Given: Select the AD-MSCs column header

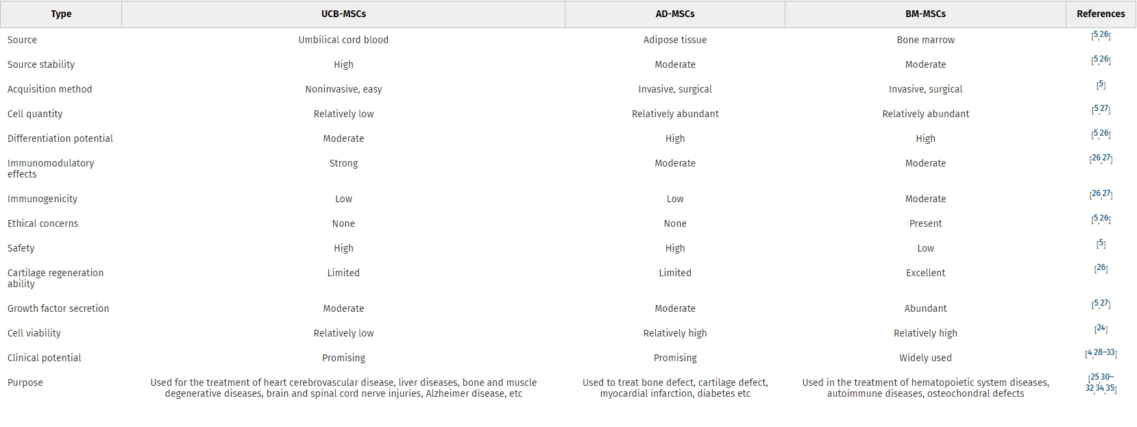Looking at the screenshot, I should pyautogui.click(x=675, y=14).
